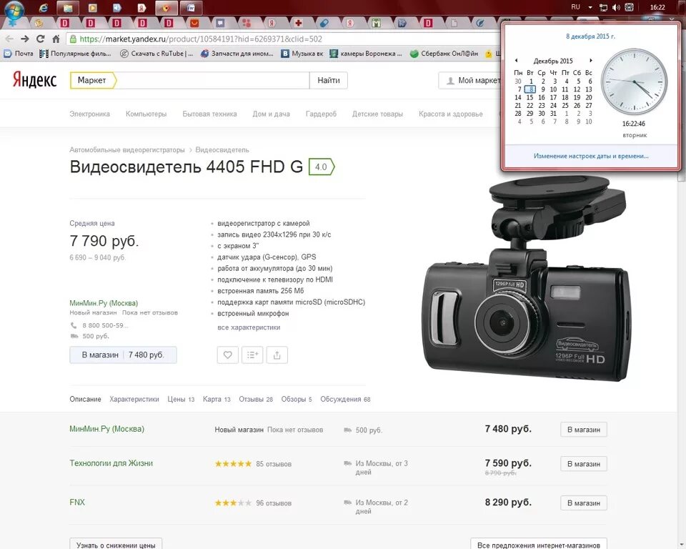The image size is (686, 549).
Task: Open все характеристики link
Action: 249,327
